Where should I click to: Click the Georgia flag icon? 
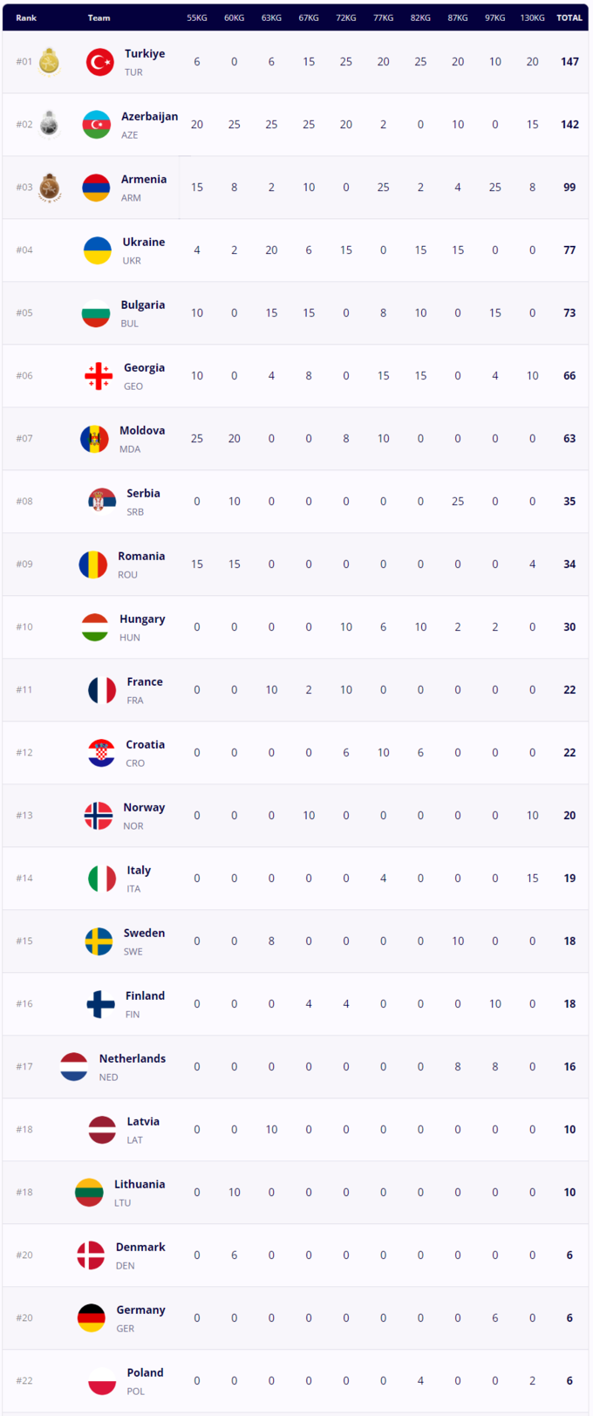click(x=99, y=376)
